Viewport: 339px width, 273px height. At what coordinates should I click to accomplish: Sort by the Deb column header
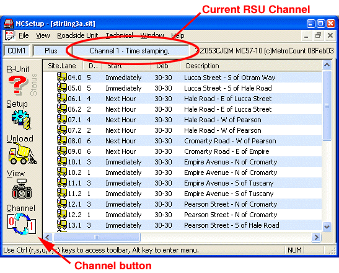[165, 66]
